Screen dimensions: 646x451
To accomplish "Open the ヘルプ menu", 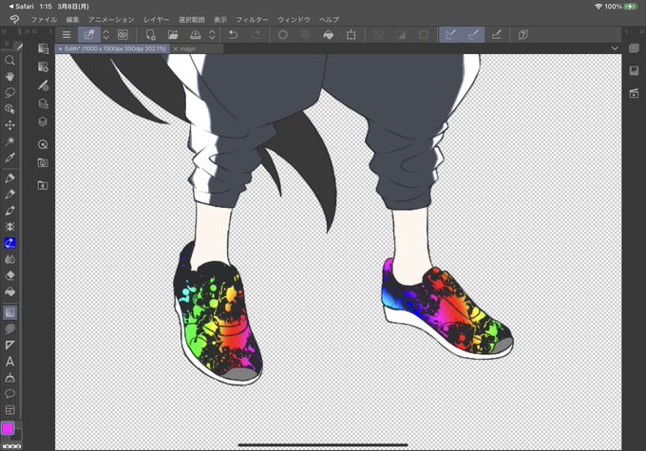I will 330,19.
